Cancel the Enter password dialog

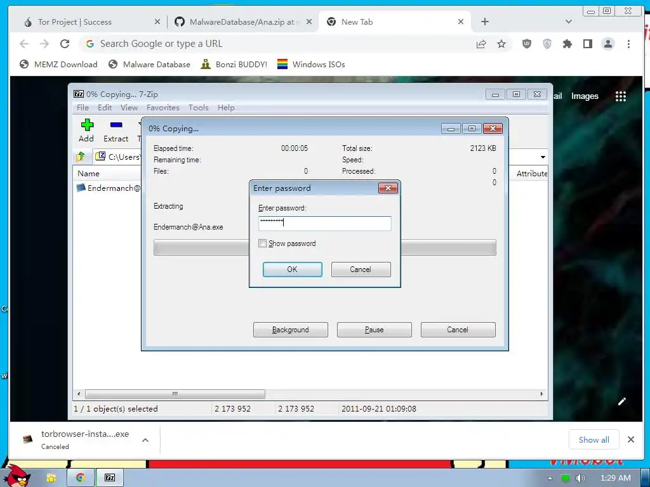(x=361, y=269)
